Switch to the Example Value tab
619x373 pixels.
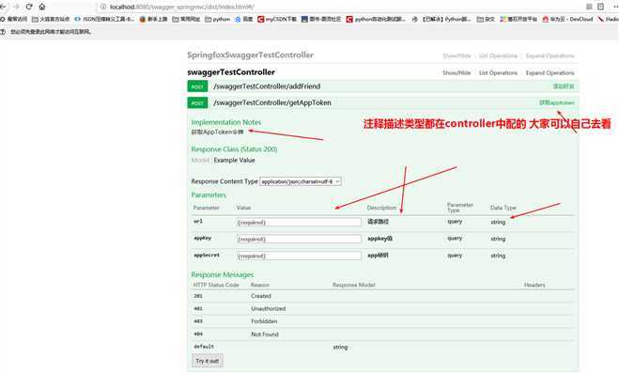point(234,161)
